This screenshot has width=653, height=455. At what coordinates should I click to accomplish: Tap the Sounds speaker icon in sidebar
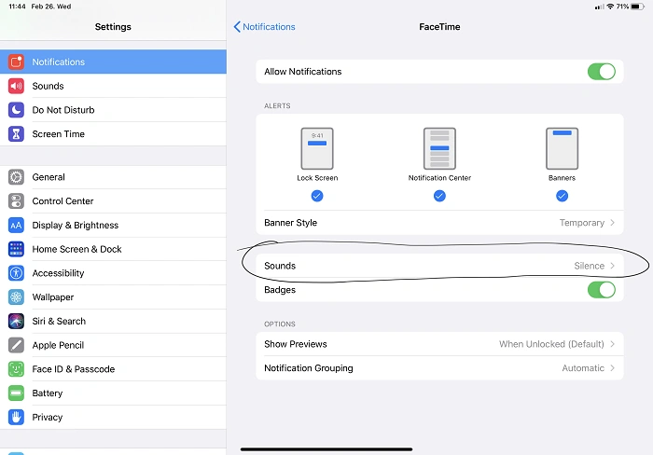tap(16, 86)
